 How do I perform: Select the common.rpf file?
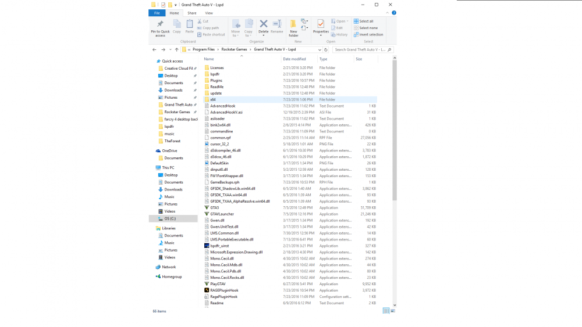click(x=220, y=138)
